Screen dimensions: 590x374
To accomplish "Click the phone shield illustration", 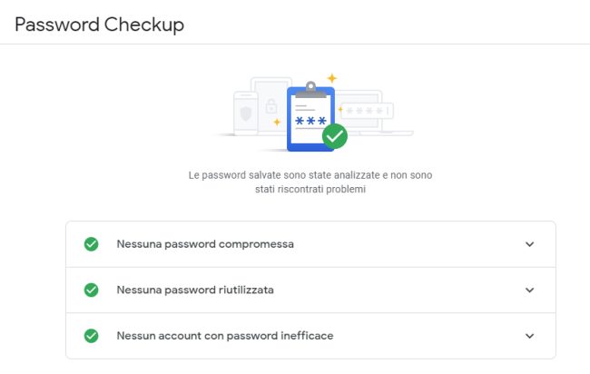I will point(246,113).
